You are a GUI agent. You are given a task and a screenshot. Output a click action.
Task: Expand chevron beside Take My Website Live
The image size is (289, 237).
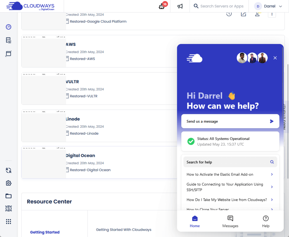[272, 200]
